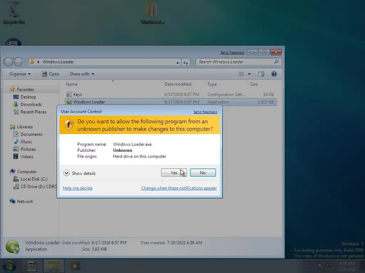Click Date modified value in details pane
Viewport: 365px width, 273px height.
pyautogui.click(x=109, y=242)
